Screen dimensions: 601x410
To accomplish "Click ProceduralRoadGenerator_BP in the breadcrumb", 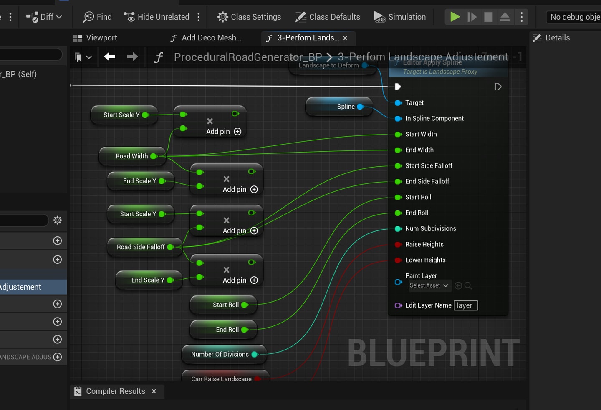I will pyautogui.click(x=248, y=57).
